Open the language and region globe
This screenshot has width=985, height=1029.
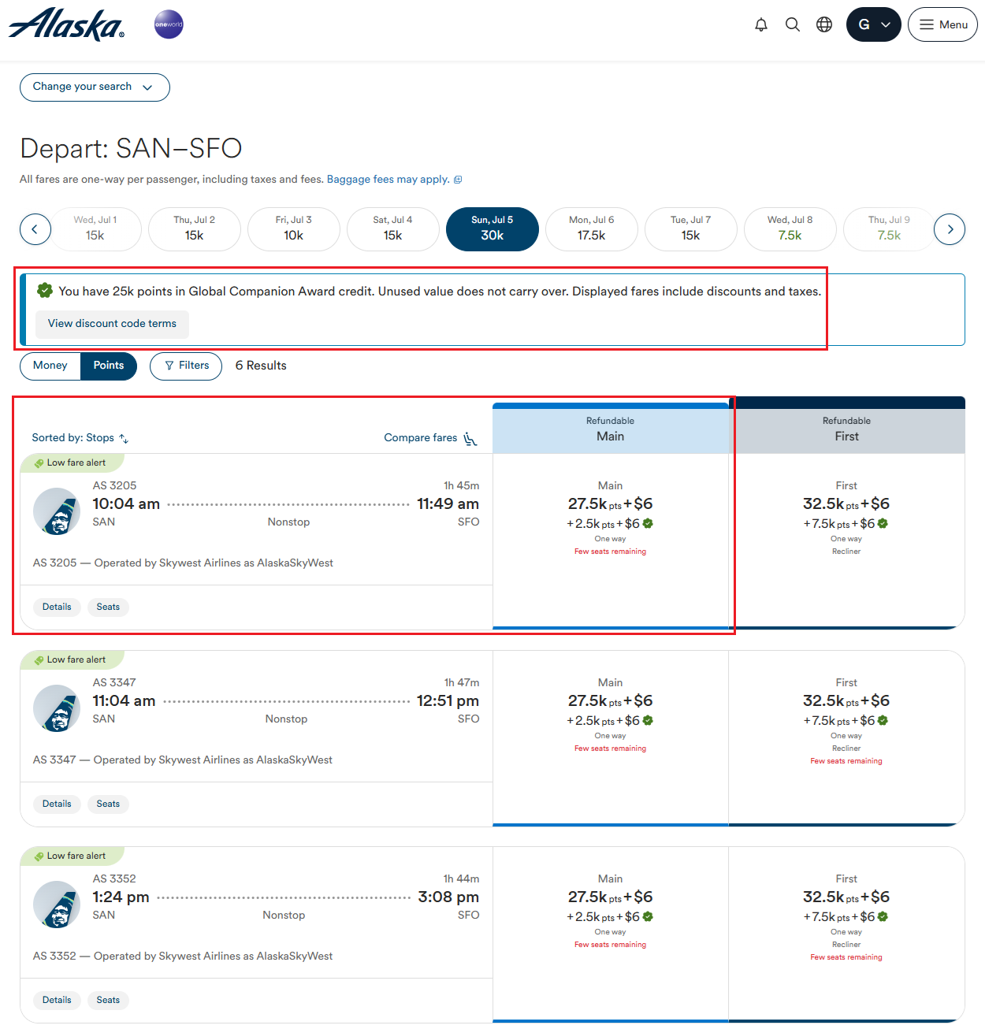[x=824, y=24]
